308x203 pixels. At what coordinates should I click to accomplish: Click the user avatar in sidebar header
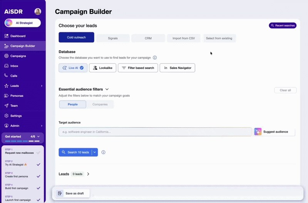click(38, 12)
